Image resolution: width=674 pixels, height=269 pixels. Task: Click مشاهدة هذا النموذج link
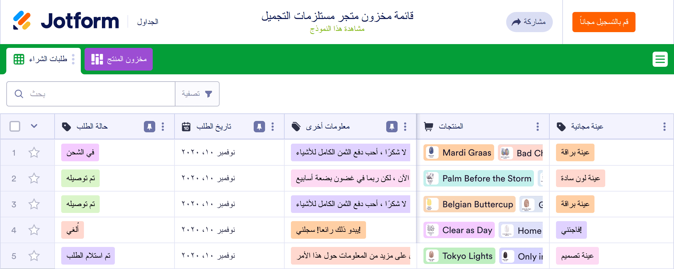click(x=337, y=29)
